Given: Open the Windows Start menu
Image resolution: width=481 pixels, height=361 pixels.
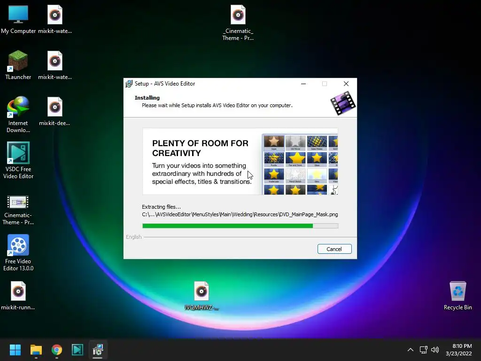Looking at the screenshot, I should click(15, 350).
